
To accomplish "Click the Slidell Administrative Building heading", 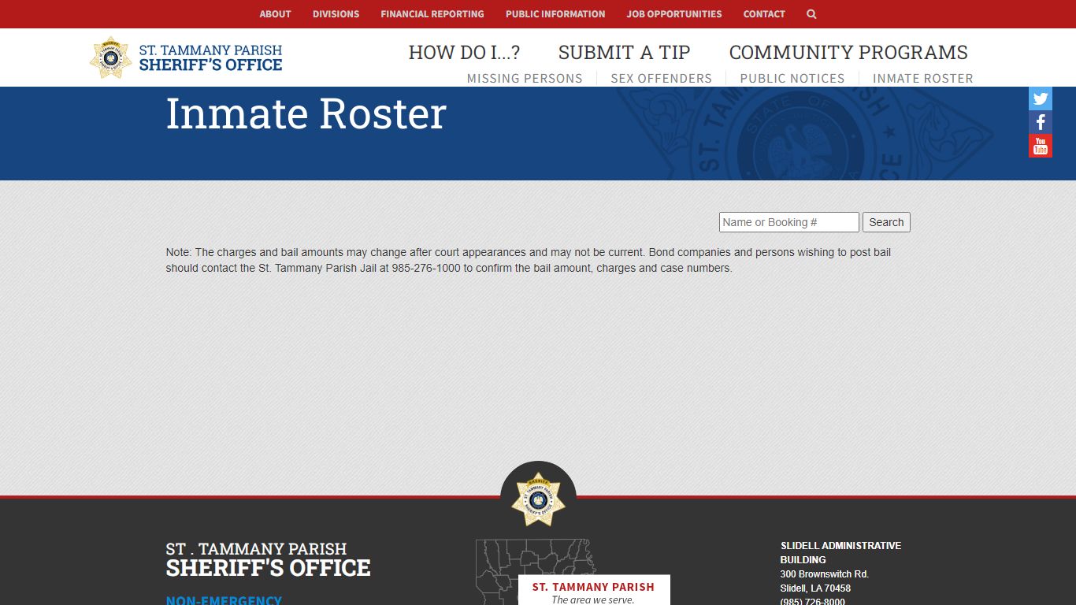I will (x=840, y=552).
